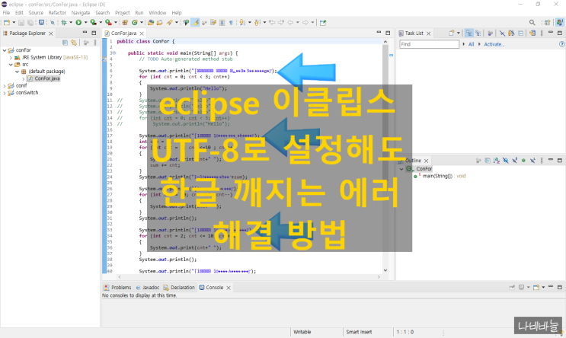Toggle Mark Occurrences highlighter icon
Screen dimensions: 566x338
(x=195, y=22)
